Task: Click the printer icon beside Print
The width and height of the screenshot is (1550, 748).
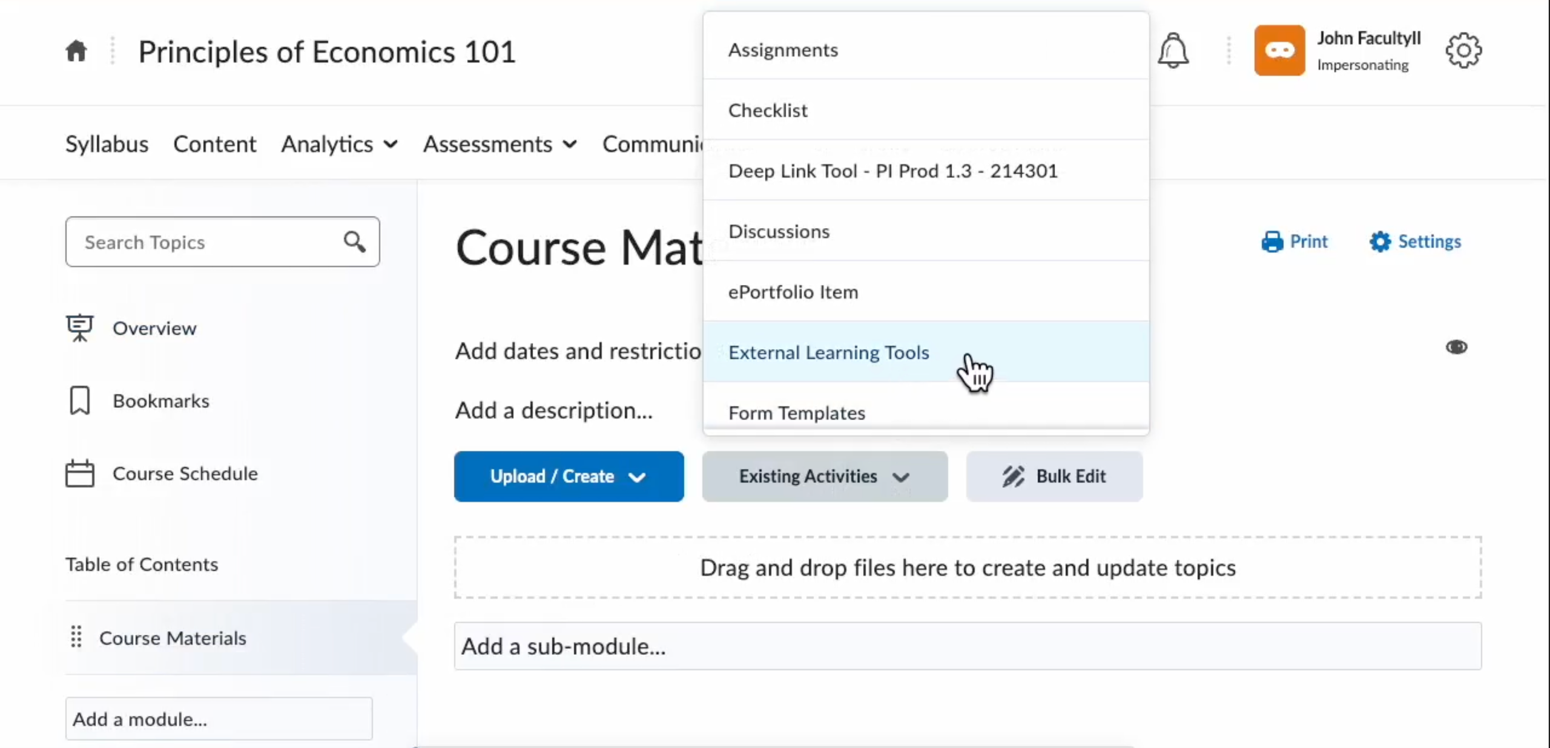Action: pyautogui.click(x=1272, y=241)
